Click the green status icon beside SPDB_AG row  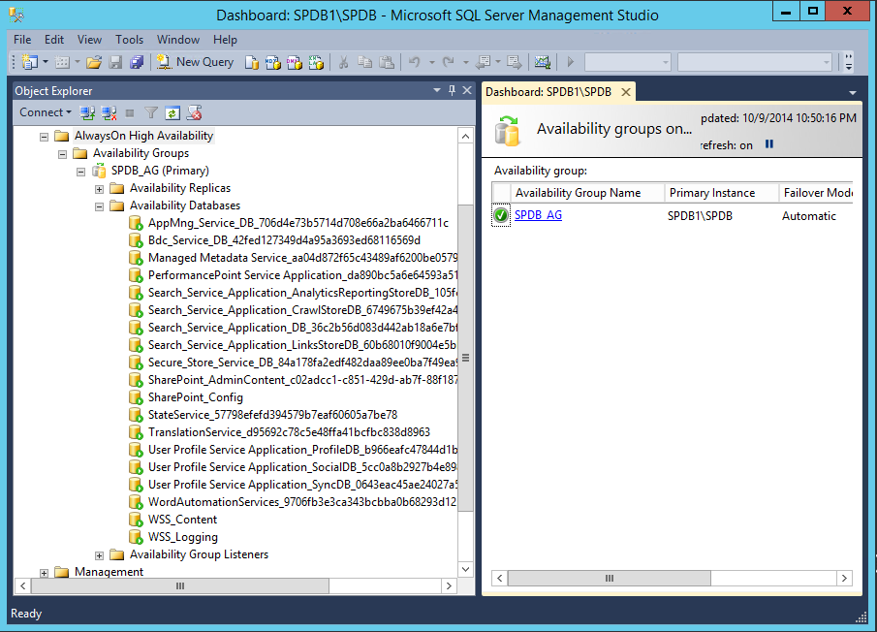pos(501,215)
